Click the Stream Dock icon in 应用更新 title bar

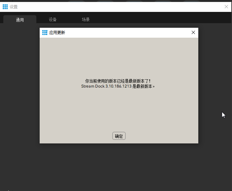point(45,32)
